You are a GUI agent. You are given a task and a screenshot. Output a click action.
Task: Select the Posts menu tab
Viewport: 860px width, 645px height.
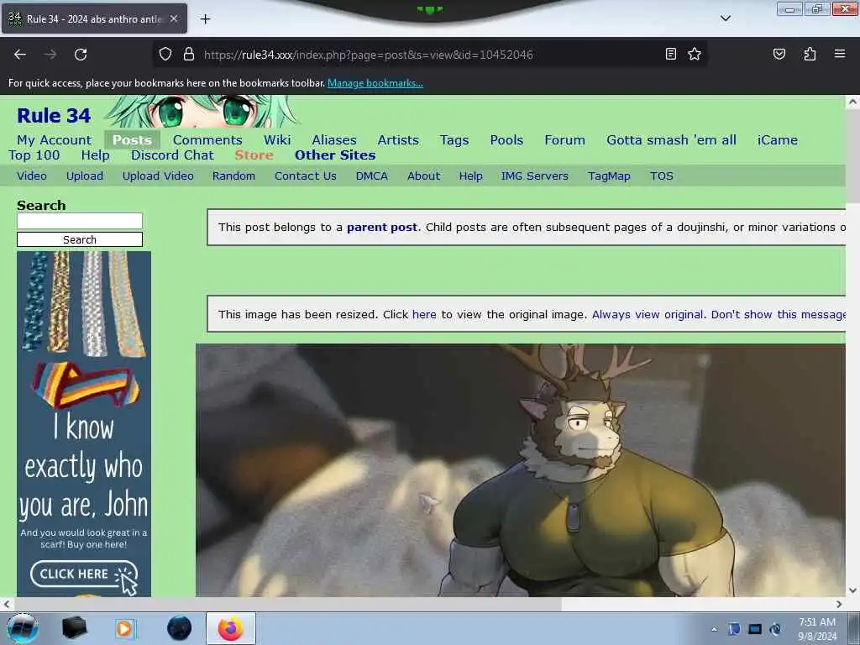[132, 140]
